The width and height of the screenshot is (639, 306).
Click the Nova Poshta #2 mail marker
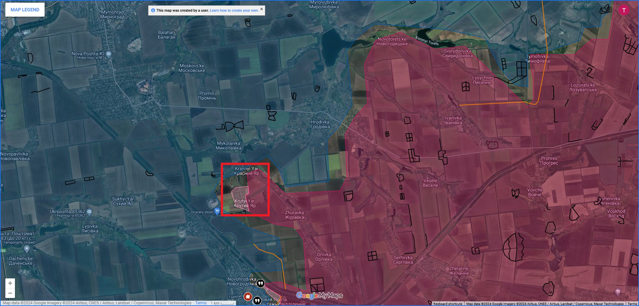109,54
